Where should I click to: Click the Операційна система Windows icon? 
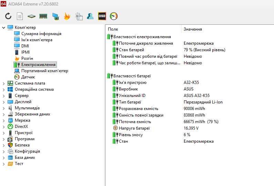click(x=10, y=89)
